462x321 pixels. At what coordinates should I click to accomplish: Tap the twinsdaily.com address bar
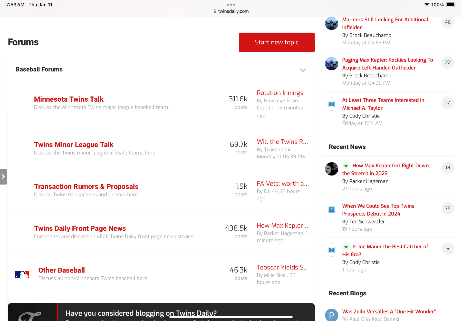231,11
